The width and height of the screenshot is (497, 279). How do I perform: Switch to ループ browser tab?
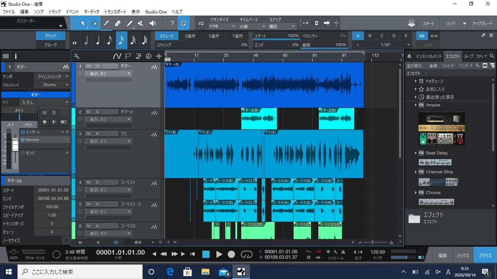coord(469,56)
